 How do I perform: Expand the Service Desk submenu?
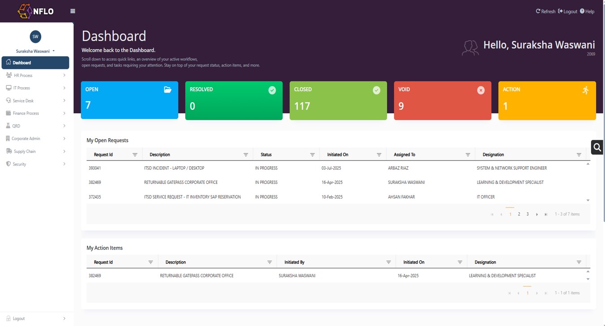click(36, 101)
